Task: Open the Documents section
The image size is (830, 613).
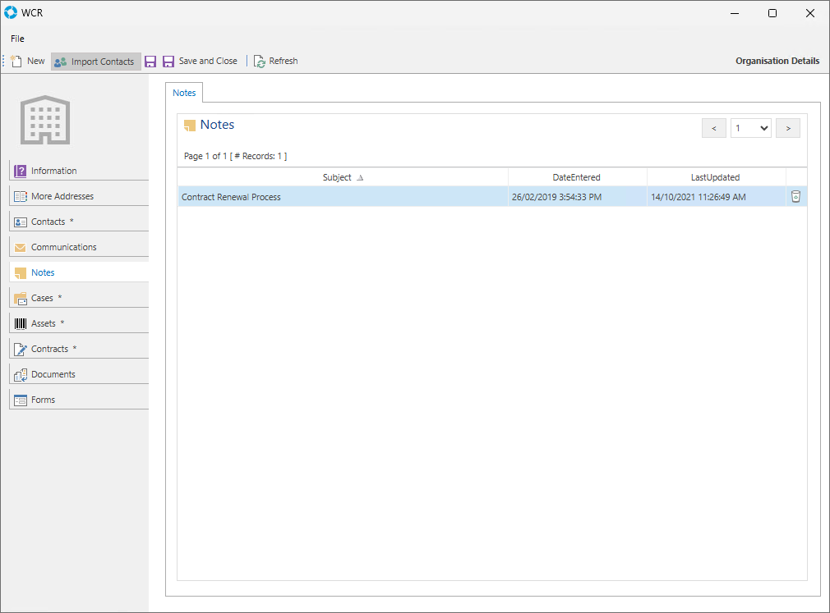Action: [x=53, y=374]
